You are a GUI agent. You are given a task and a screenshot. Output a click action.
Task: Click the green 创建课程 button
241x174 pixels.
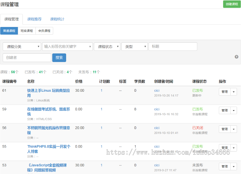[x=231, y=4]
